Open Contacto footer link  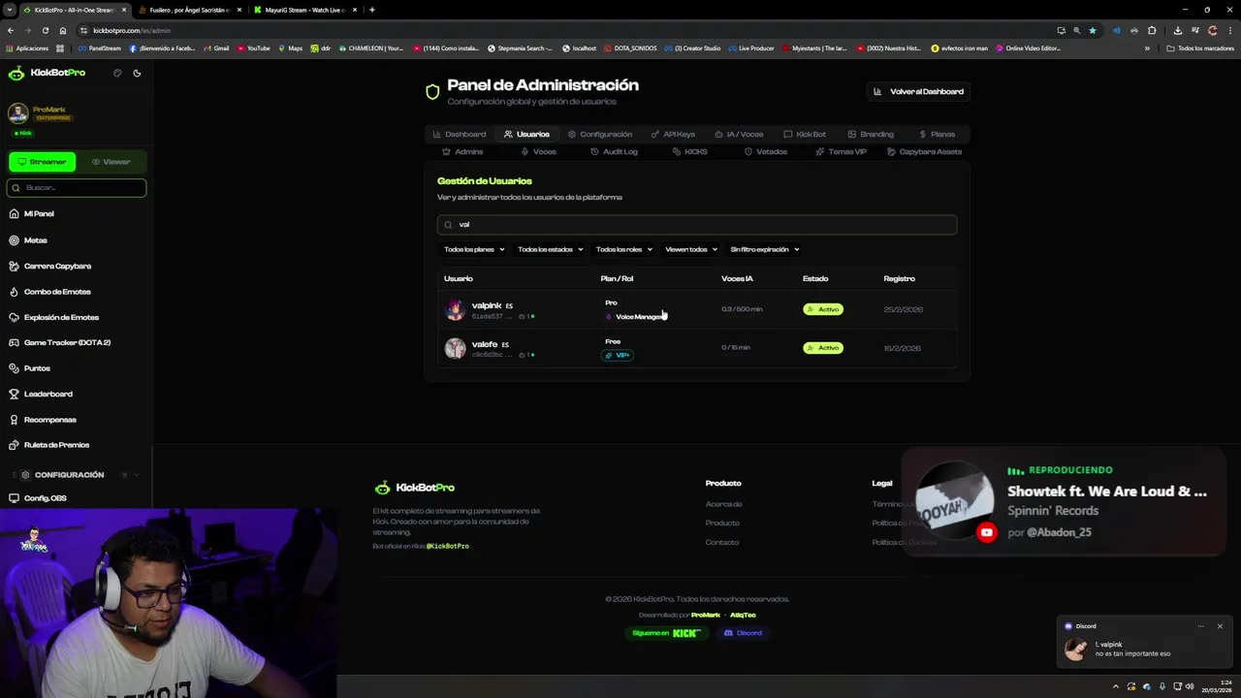[721, 542]
